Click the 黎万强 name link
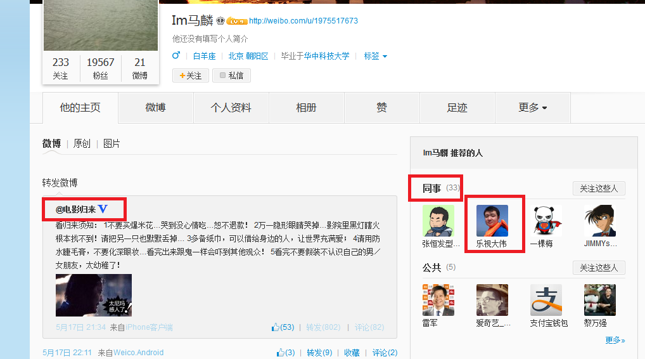645x359 pixels. tap(595, 323)
